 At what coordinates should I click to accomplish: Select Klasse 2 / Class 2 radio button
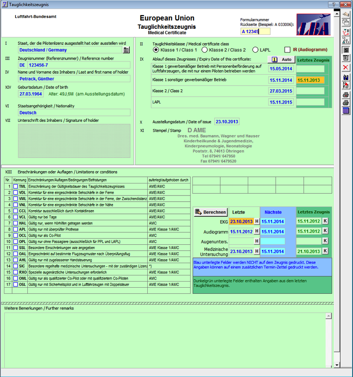pyautogui.click(x=205, y=50)
